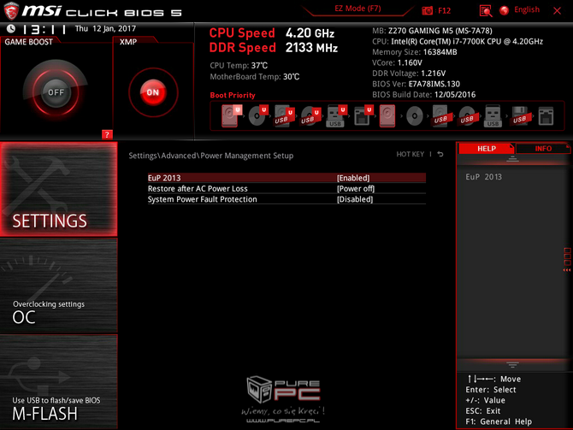Screen dimensions: 573x430
Task: Select the legacy USB hard disk boot icon
Action: [x=440, y=116]
